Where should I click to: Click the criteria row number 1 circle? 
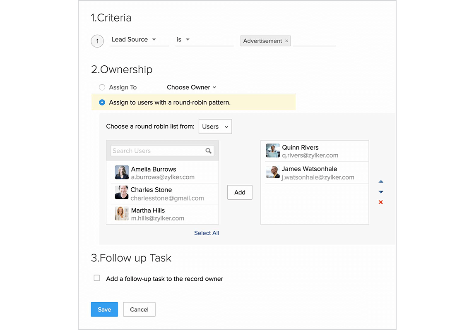(x=97, y=41)
